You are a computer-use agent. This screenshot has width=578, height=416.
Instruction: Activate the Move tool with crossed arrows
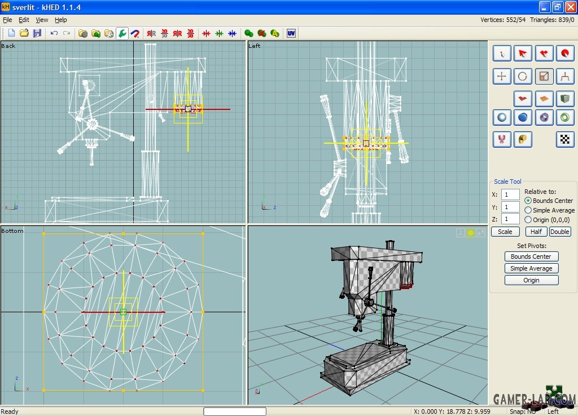coord(502,77)
